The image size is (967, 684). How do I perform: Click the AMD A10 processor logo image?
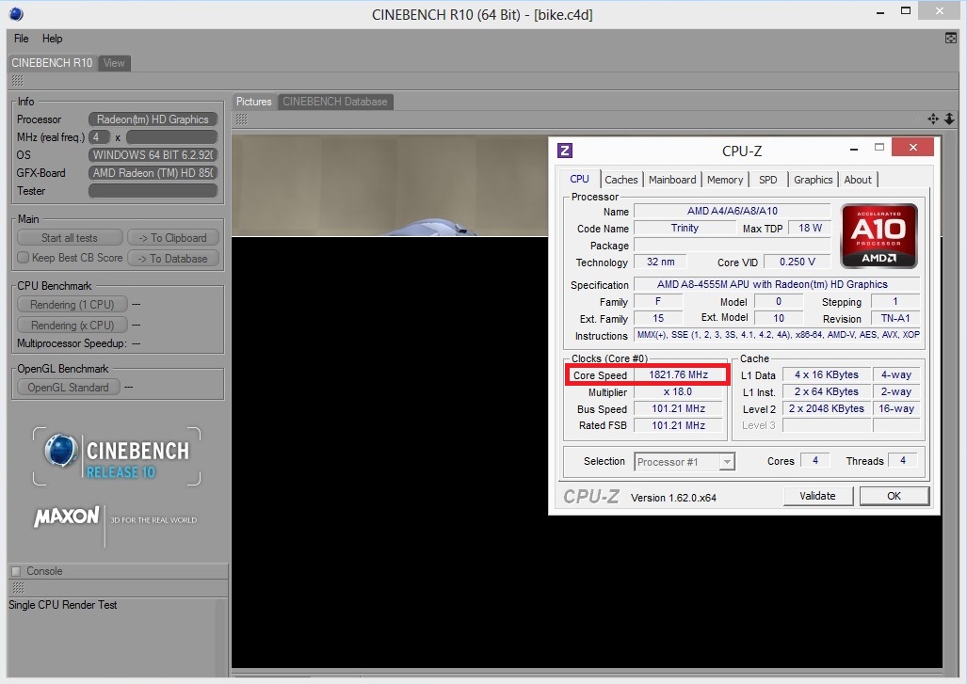pos(878,236)
